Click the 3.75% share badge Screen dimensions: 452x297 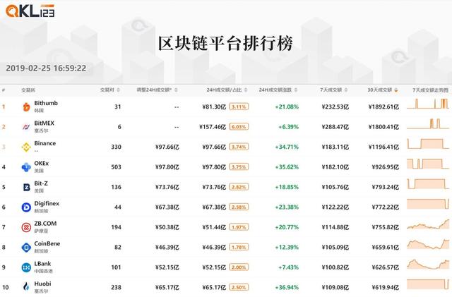tap(239, 167)
